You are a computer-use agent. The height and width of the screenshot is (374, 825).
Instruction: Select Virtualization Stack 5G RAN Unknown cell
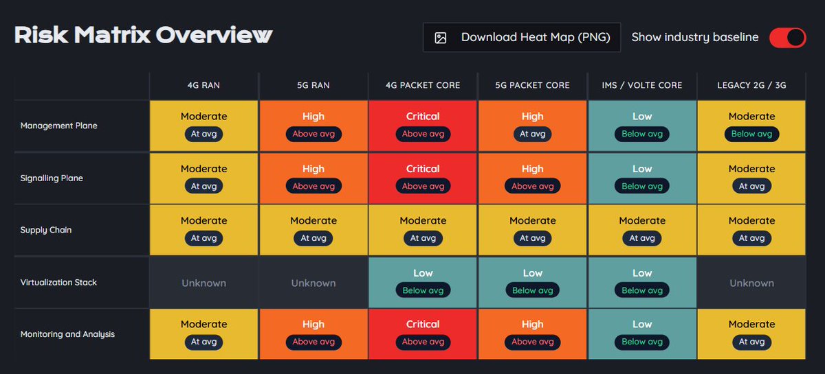click(313, 282)
